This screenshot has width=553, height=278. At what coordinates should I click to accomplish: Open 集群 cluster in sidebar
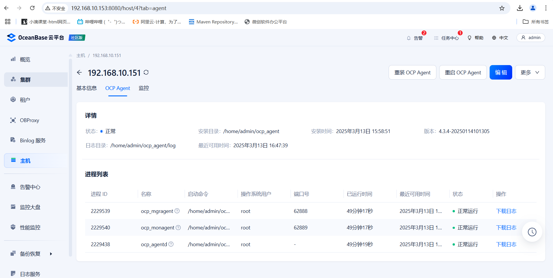[x=36, y=80]
